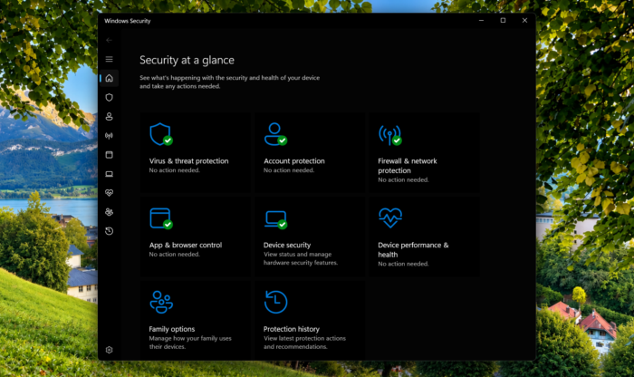Select the Home icon in sidebar
This screenshot has height=377, width=634.
110,78
